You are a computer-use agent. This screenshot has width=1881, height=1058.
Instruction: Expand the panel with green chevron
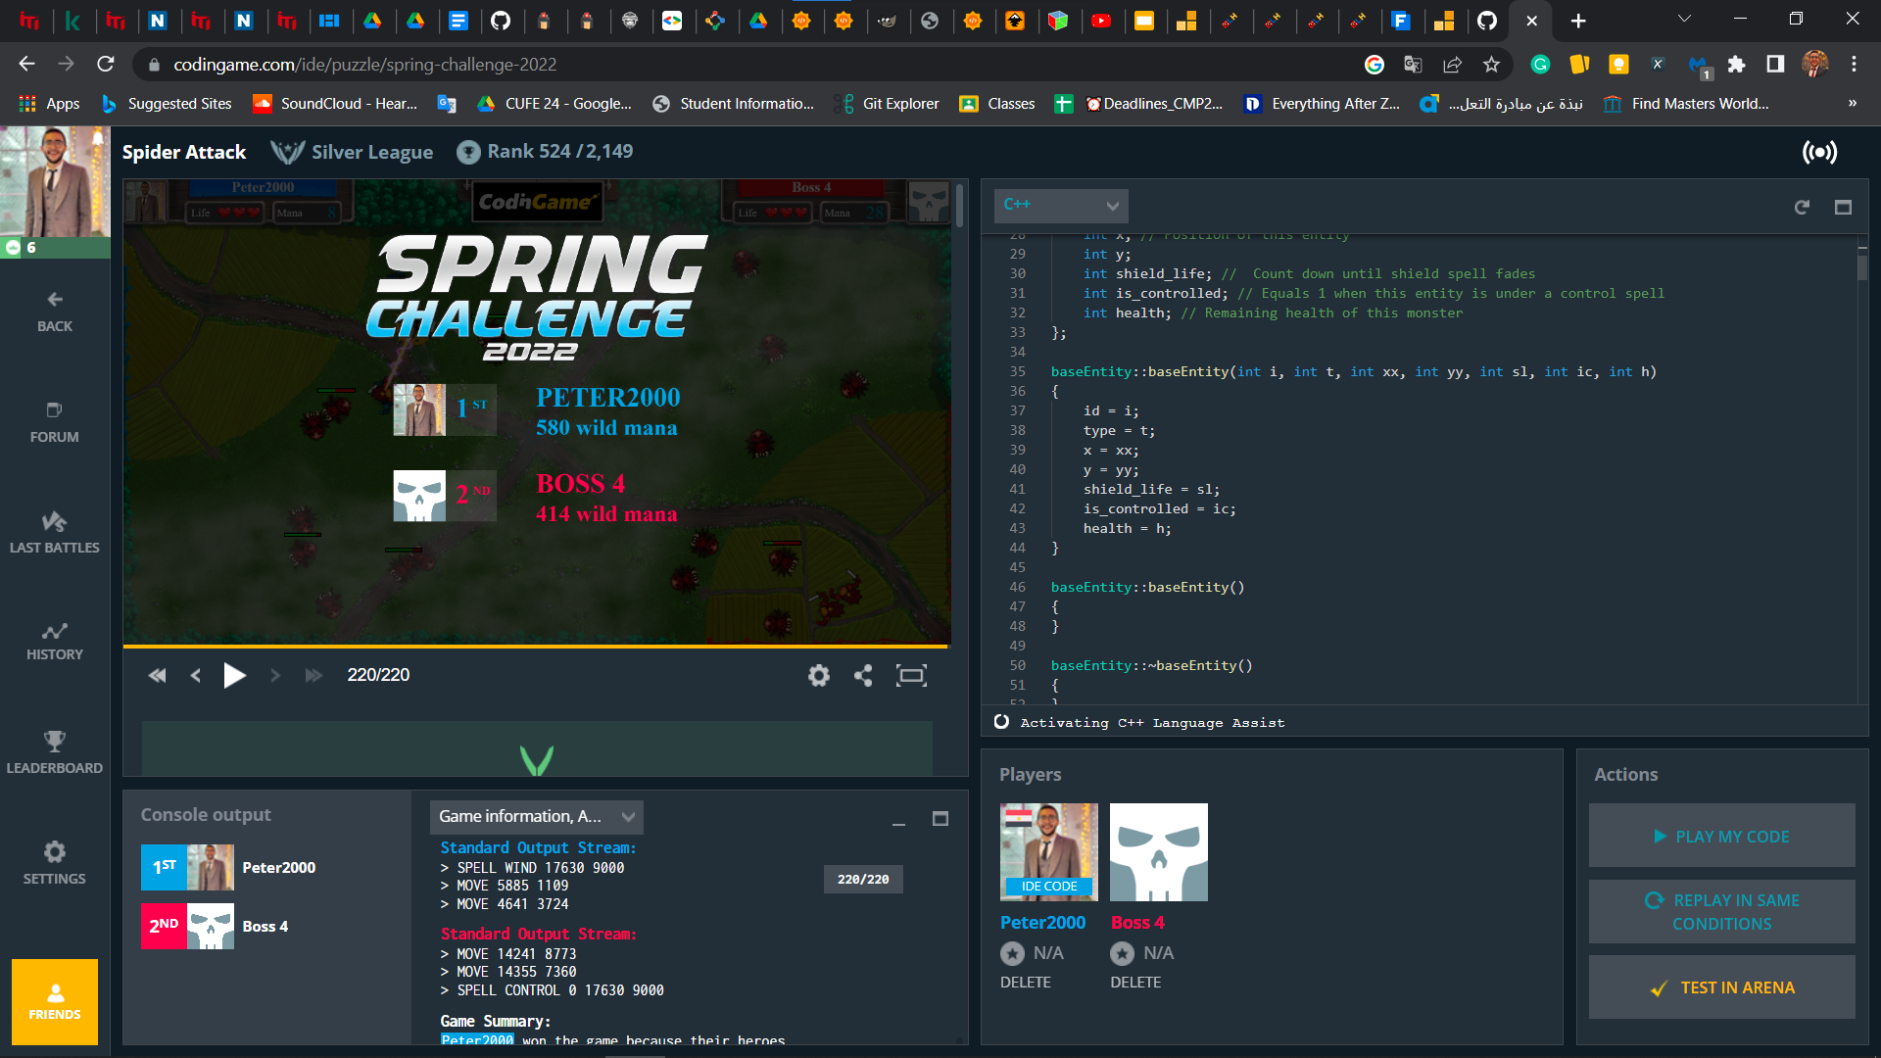537,759
